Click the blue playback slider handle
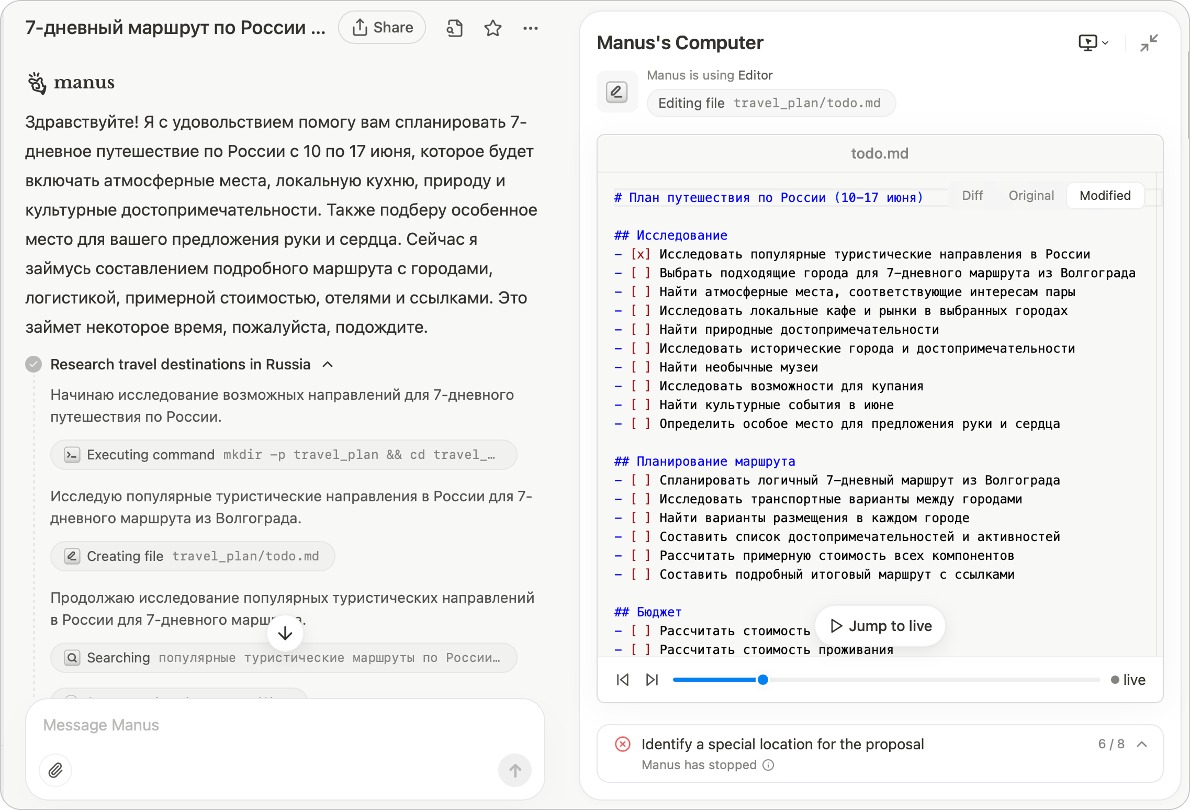Viewport: 1190px width, 810px height. [x=763, y=679]
